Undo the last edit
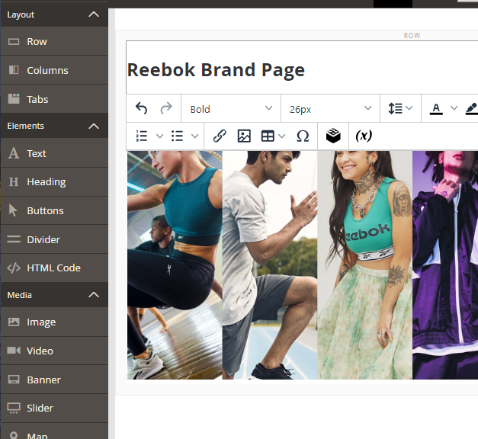The image size is (478, 439). [x=141, y=108]
